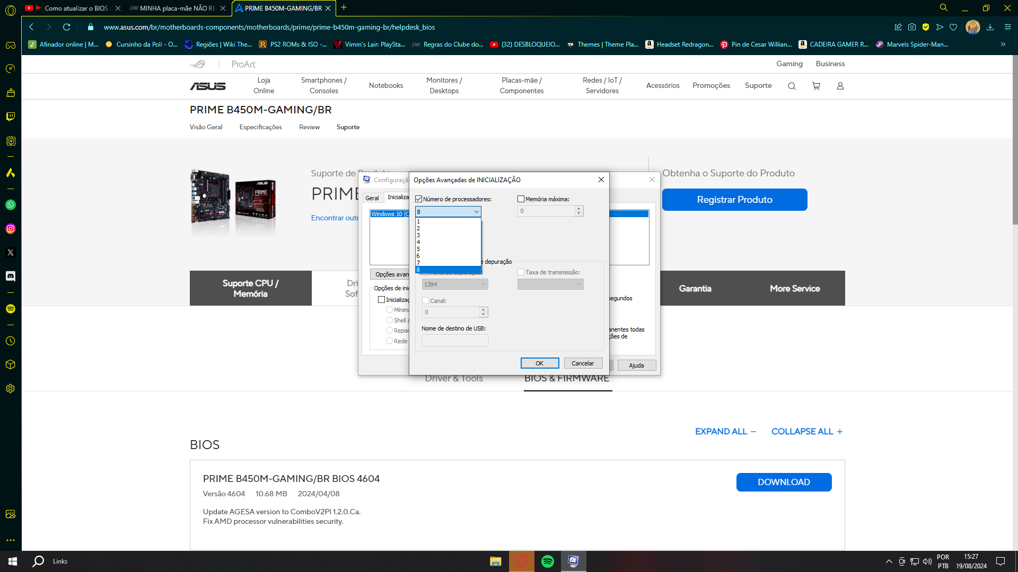Open Spotify from the taskbar
1018x572 pixels.
coord(548,561)
